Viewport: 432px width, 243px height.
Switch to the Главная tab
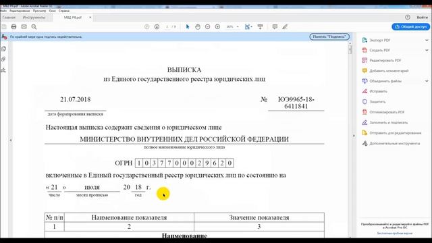9,18
